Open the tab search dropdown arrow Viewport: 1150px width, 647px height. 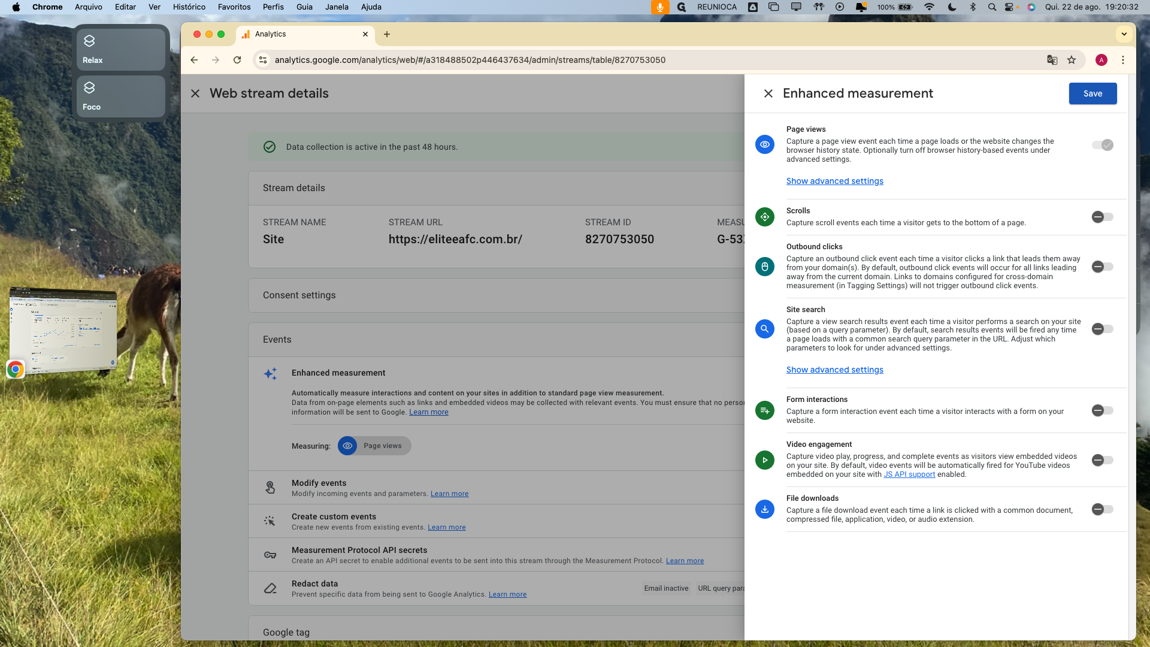coord(1124,34)
